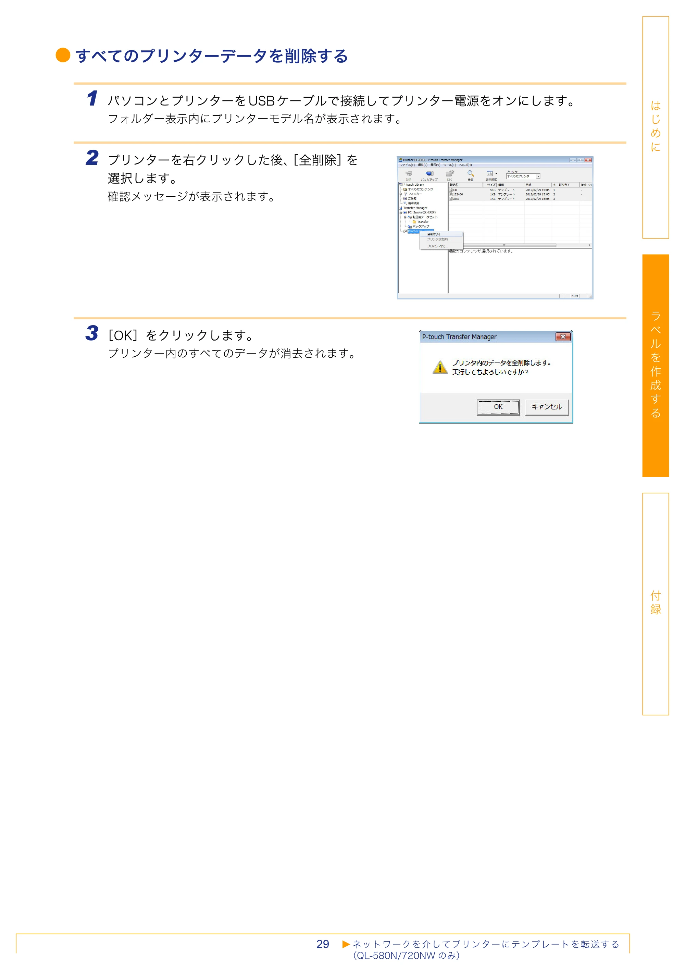Select バックアップ in the folder tree
This screenshot has height=970, width=685.
(x=421, y=226)
